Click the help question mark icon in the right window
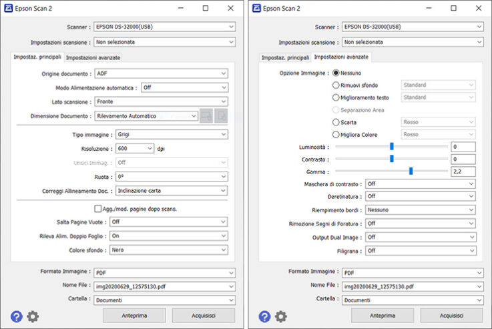 265,316
